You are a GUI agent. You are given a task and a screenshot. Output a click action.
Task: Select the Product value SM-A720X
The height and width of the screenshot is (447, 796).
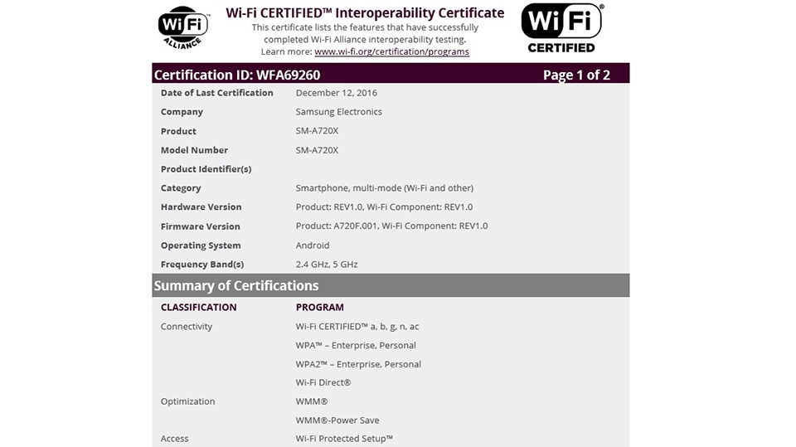click(x=317, y=130)
